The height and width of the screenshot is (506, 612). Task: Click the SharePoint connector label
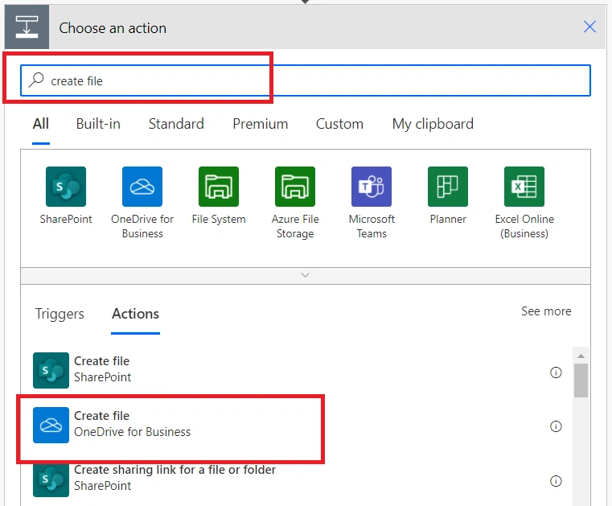coord(66,219)
